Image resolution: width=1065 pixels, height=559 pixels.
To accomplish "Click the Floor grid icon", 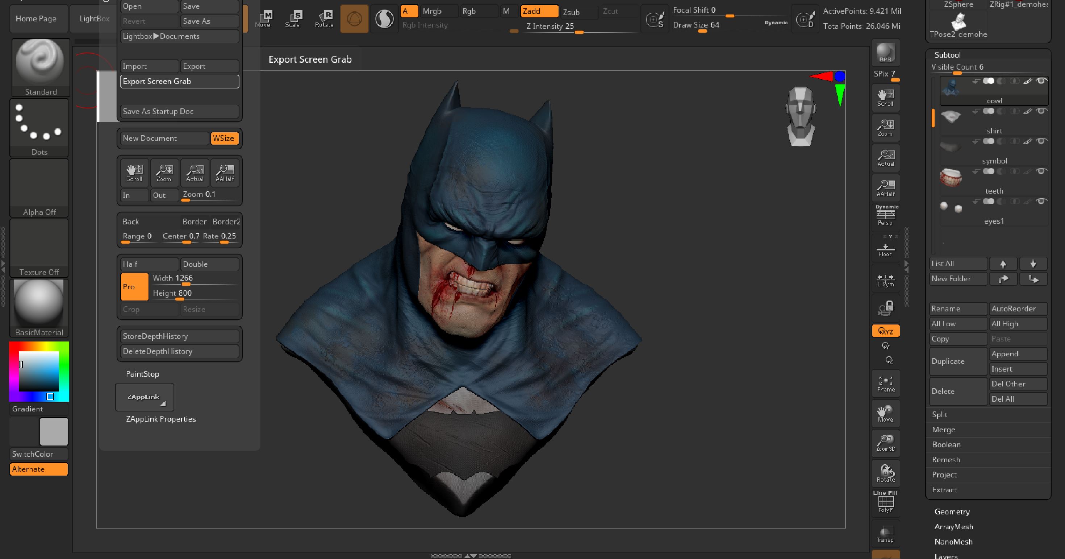I will 885,249.
